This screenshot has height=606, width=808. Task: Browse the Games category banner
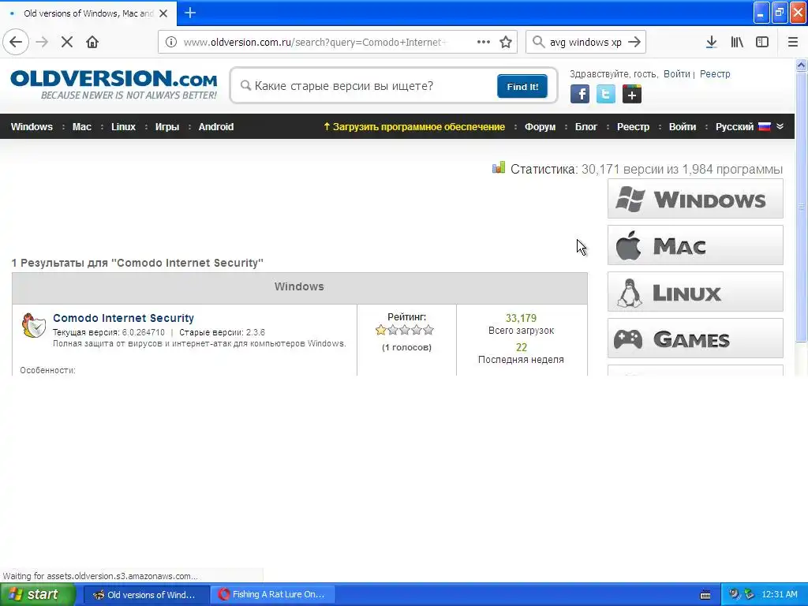(695, 339)
